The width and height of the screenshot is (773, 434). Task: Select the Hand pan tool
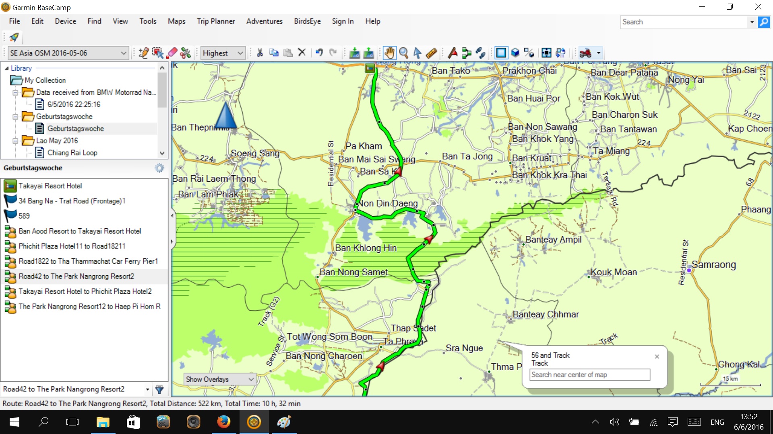point(389,53)
